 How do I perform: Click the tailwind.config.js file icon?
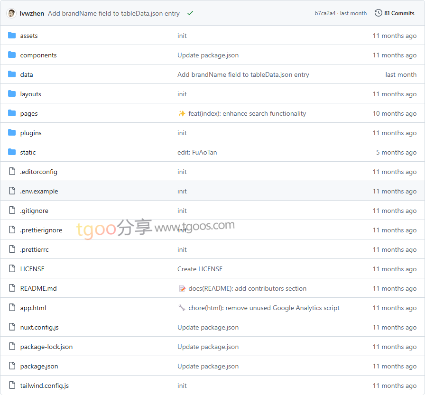pyautogui.click(x=12, y=386)
